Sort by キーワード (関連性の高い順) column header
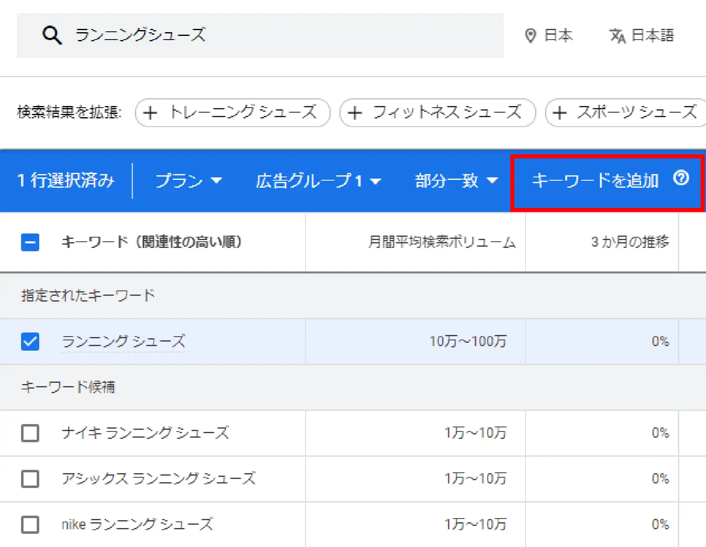This screenshot has width=706, height=547. click(152, 242)
